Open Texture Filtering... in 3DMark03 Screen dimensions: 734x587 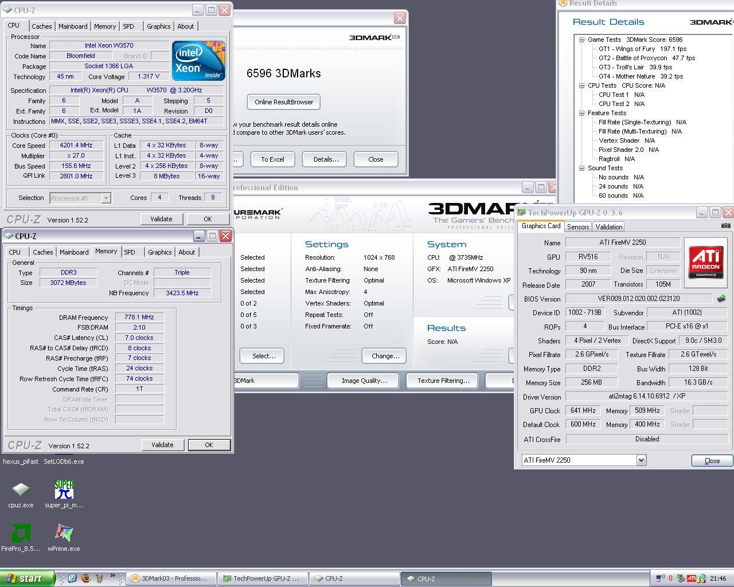tap(443, 381)
